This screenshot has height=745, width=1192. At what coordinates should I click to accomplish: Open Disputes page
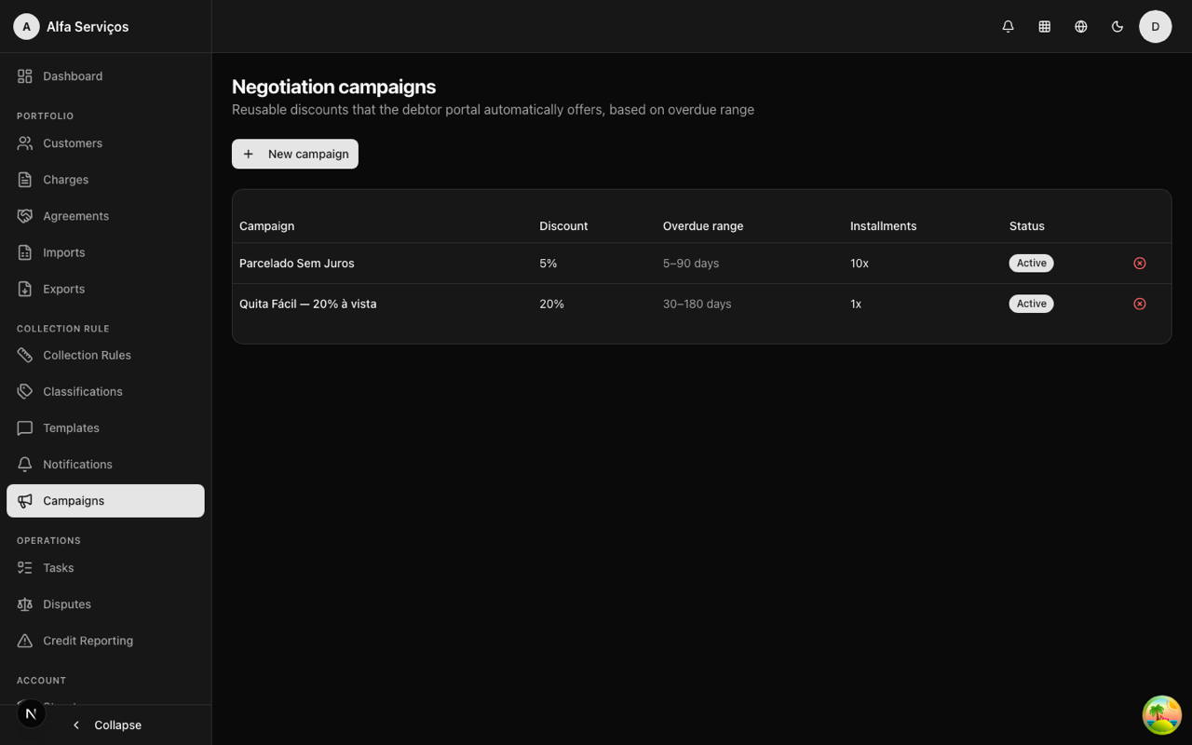pyautogui.click(x=105, y=604)
